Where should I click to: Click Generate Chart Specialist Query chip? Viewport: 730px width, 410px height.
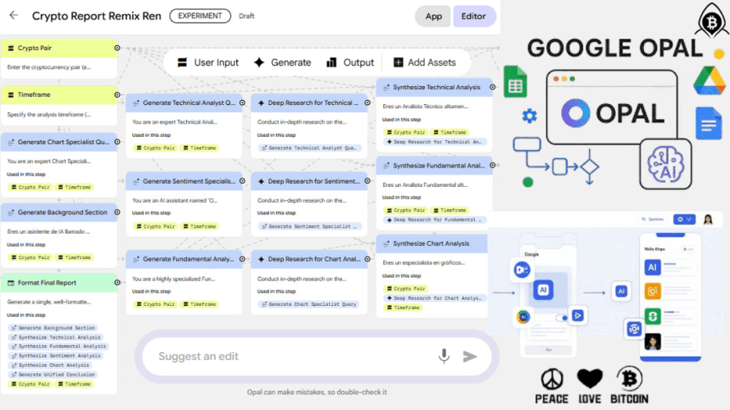pyautogui.click(x=309, y=304)
